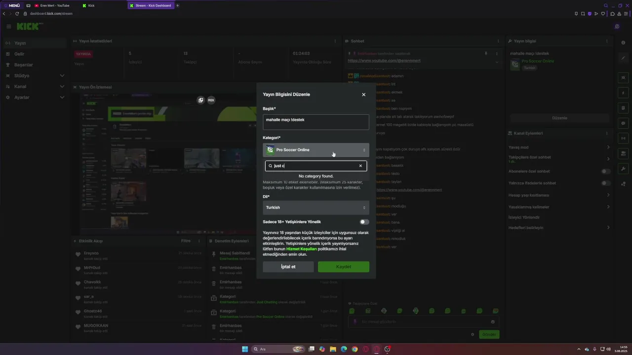Viewport: 632px width, 355px height.
Task: Open the Kategori dropdown showing Pro Soccer Online
Action: coord(316,150)
